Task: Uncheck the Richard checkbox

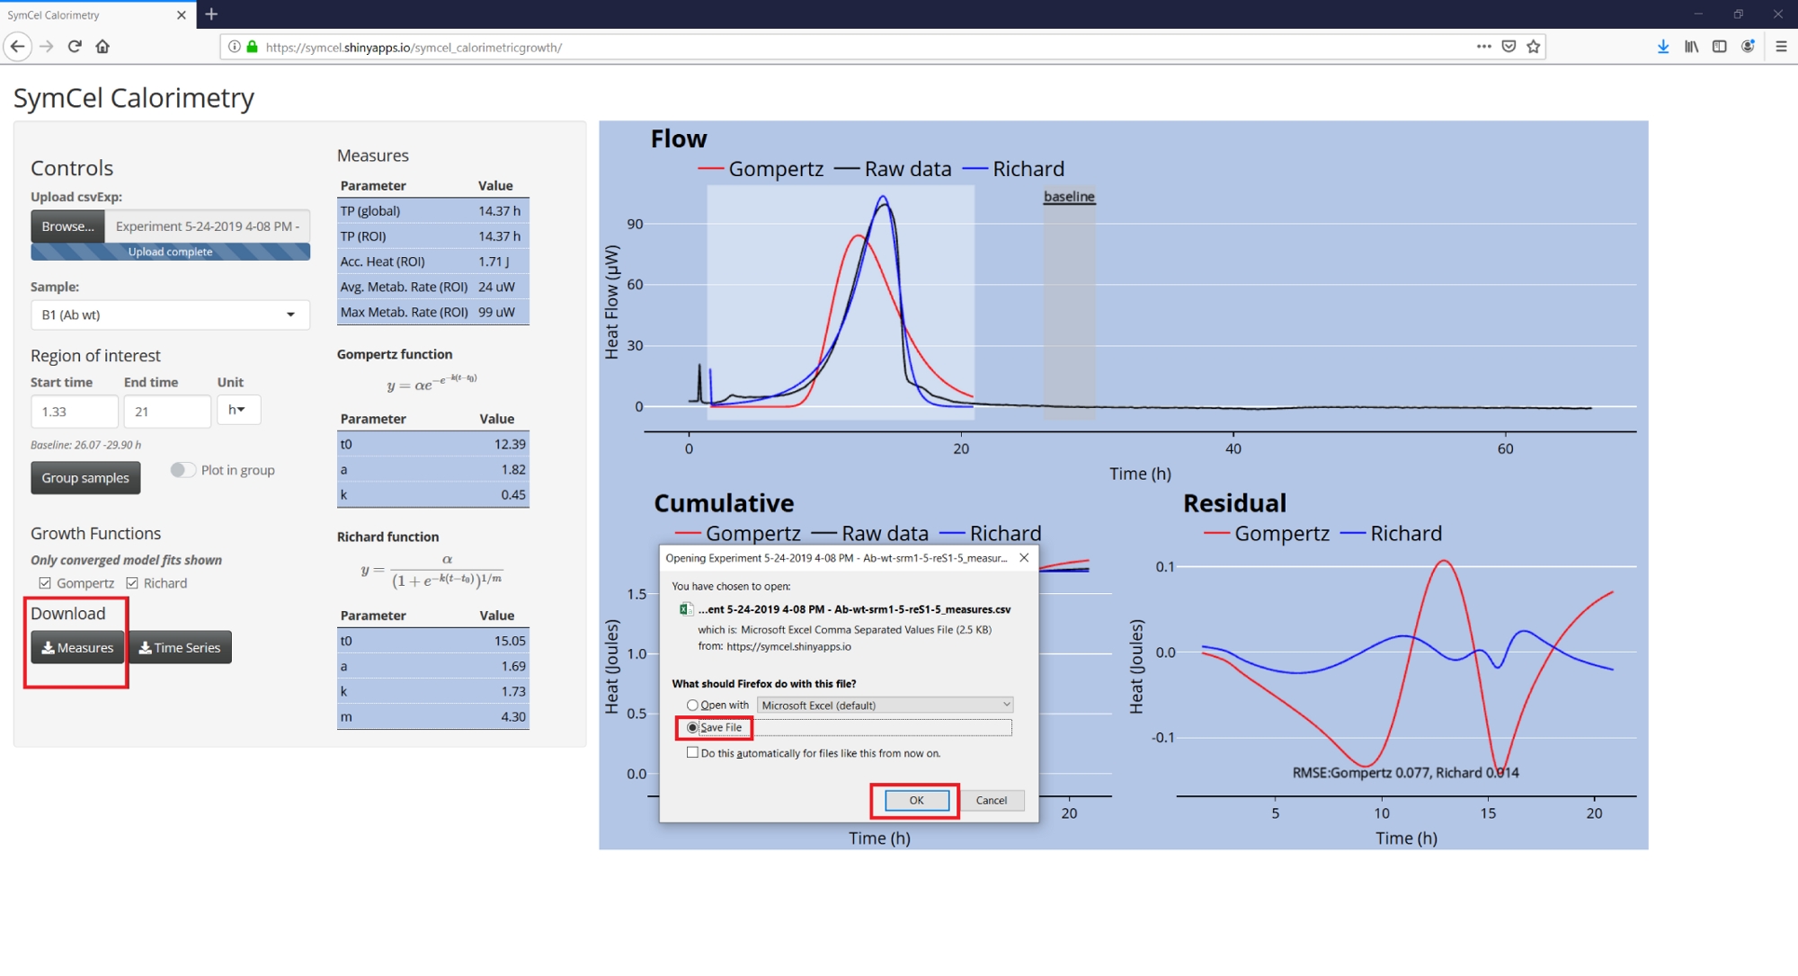Action: point(132,583)
